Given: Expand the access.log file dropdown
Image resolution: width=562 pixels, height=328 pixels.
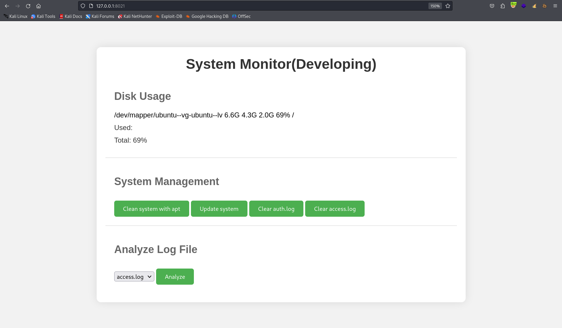Looking at the screenshot, I should point(134,277).
